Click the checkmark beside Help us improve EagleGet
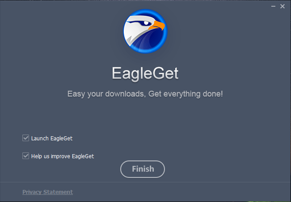This screenshot has height=202, width=291. [x=25, y=156]
